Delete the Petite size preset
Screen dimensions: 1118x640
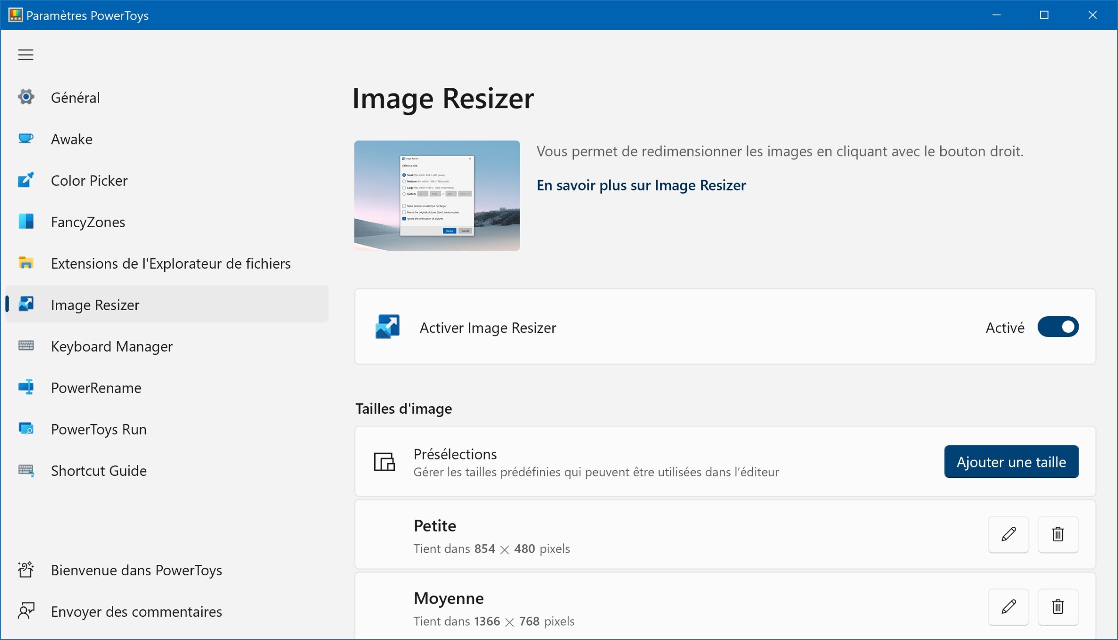click(1058, 534)
